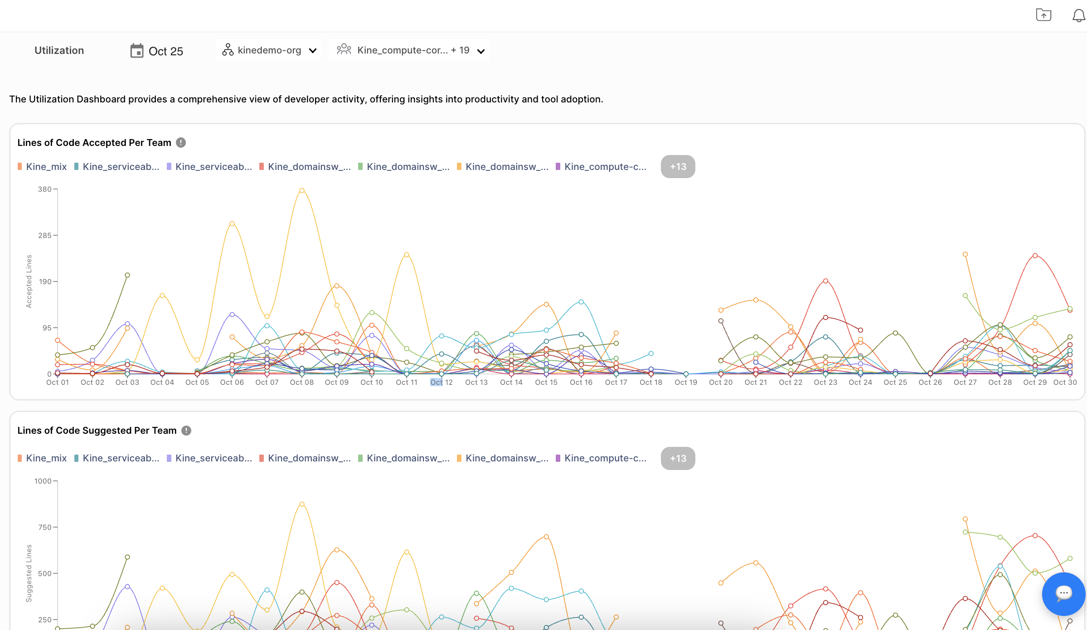Click the export/share icon in the top bar

point(1044,15)
